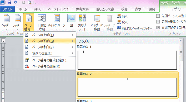Click the grayed redo icon
The image size is (186, 102).
[x=24, y=2]
